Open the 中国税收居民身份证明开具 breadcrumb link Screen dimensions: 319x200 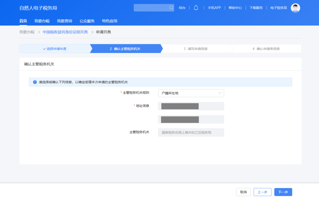pyautogui.click(x=65, y=32)
